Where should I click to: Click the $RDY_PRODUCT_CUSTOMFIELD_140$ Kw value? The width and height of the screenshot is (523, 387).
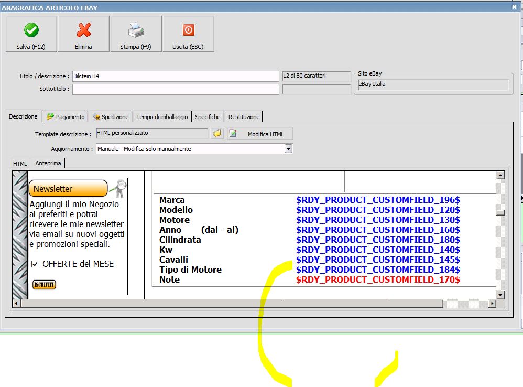[378, 250]
